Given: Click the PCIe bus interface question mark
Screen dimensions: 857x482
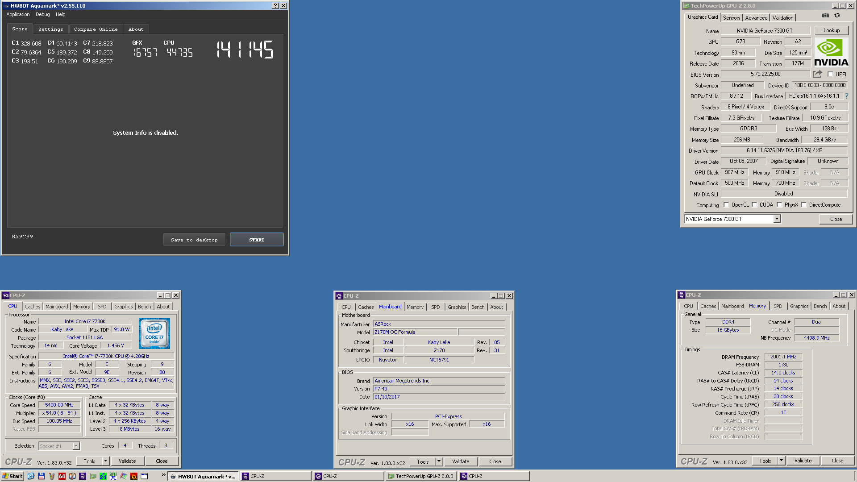Looking at the screenshot, I should [846, 96].
